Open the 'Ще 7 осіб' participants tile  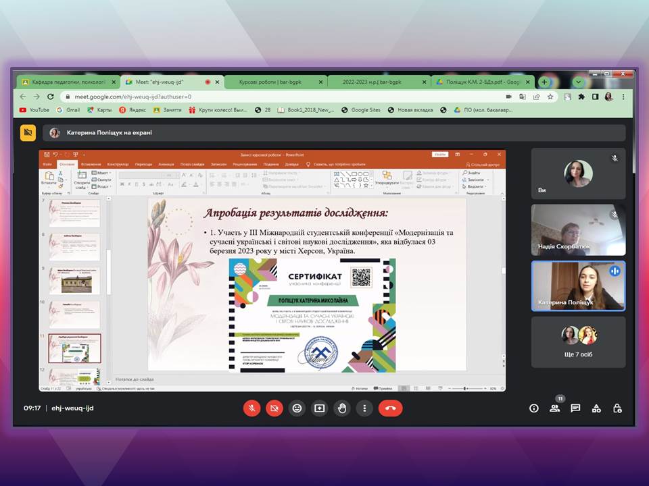click(578, 342)
